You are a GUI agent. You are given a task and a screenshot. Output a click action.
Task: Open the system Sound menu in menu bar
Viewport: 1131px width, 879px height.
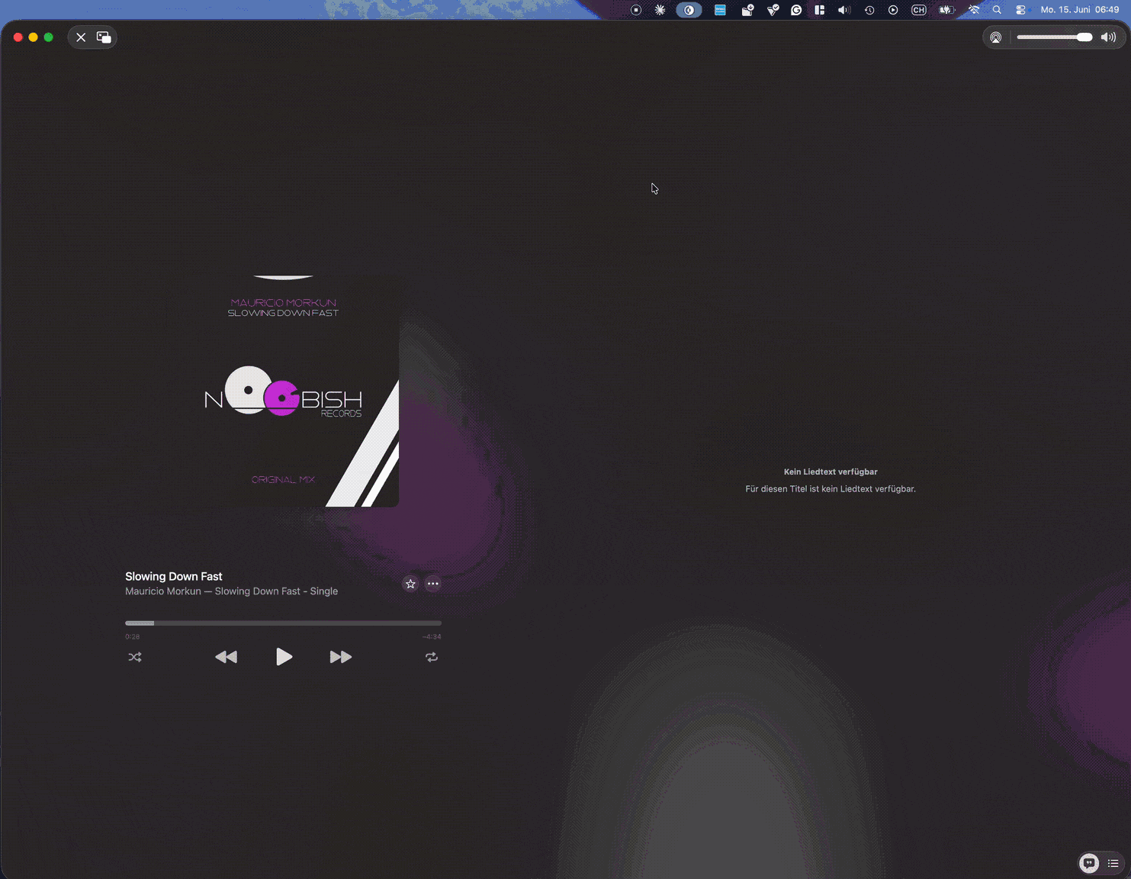[844, 10]
